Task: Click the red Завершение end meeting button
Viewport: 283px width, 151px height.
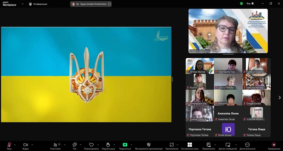Action: point(274,146)
